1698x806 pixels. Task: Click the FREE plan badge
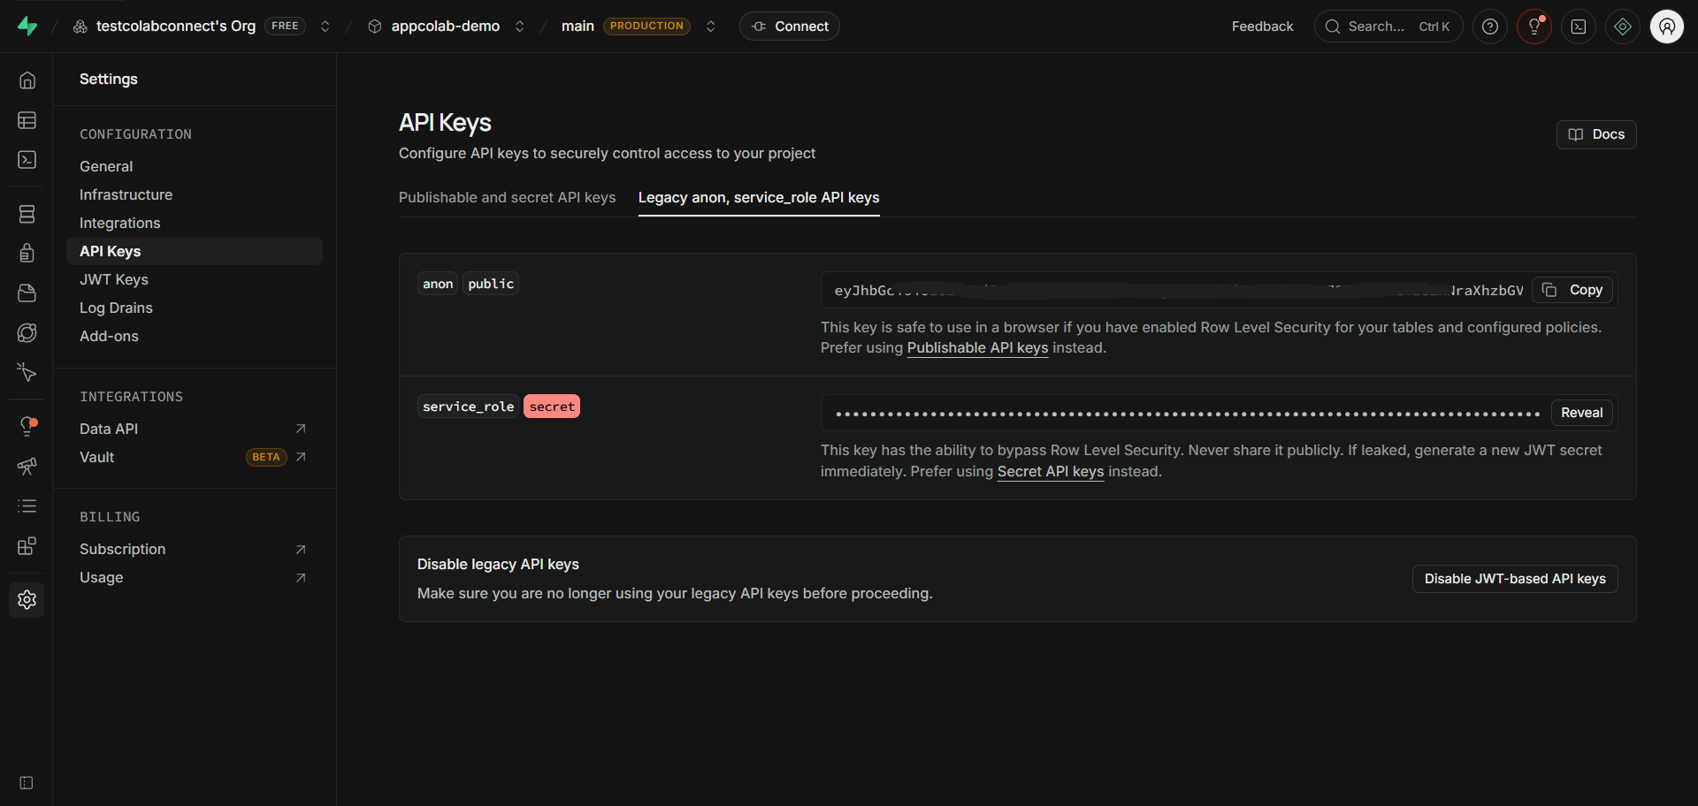point(285,27)
